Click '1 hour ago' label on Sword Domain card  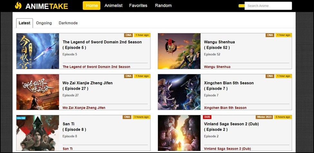pos(142,35)
